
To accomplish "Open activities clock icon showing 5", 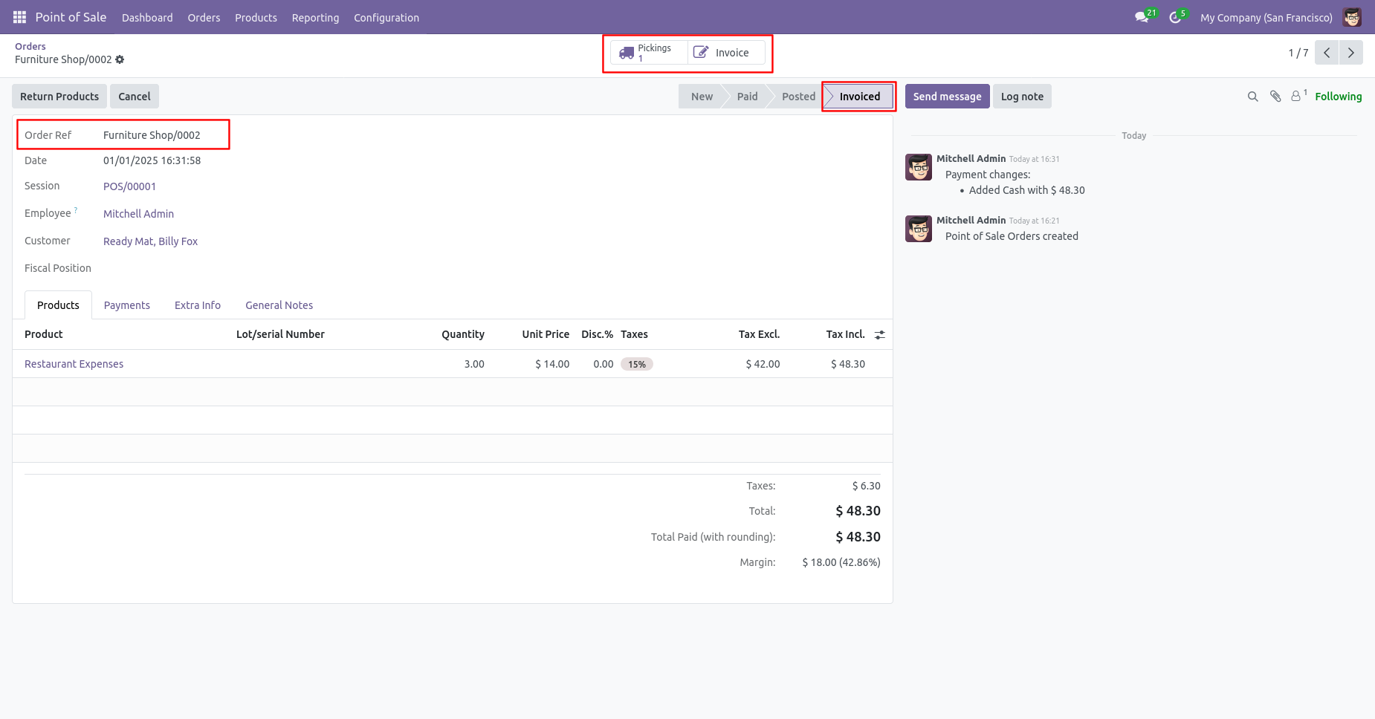I will [x=1175, y=17].
